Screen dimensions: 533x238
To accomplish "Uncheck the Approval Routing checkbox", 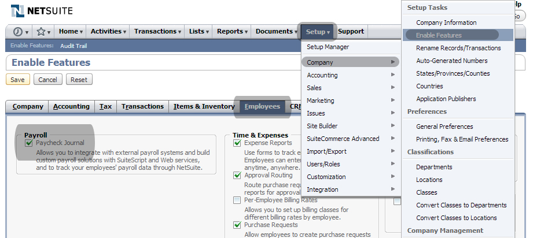I will point(237,175).
